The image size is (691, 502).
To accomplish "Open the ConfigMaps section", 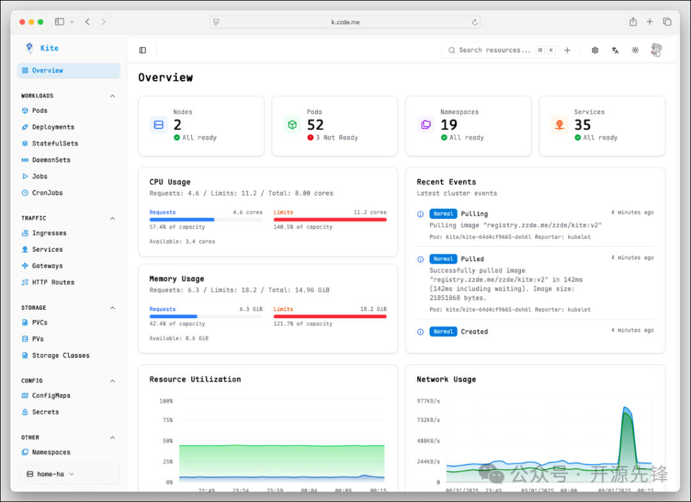I will tap(52, 395).
